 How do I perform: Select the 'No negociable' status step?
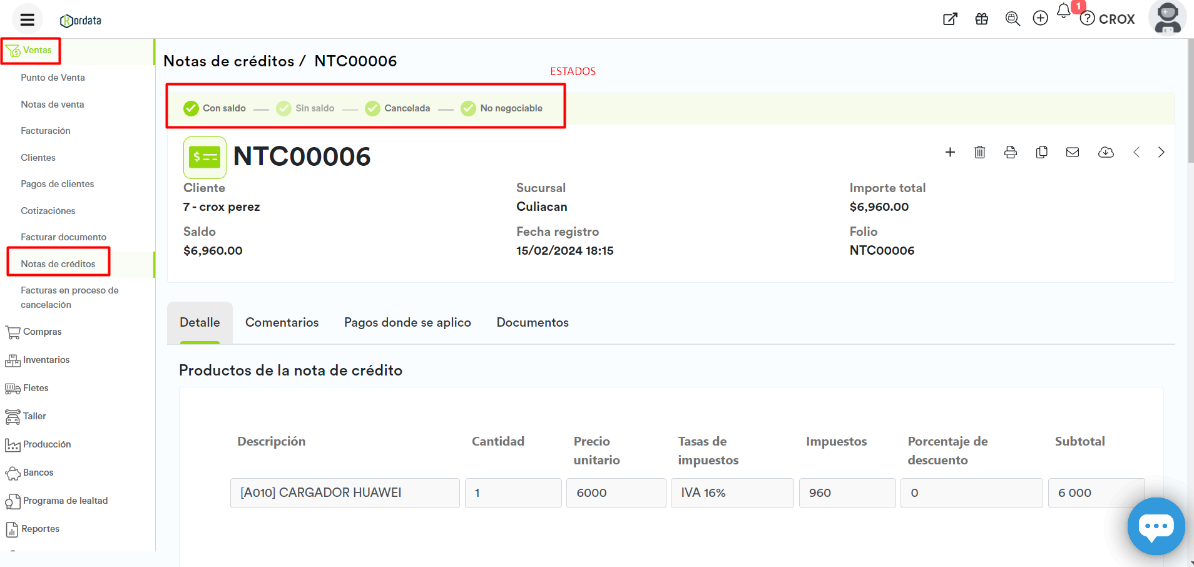point(502,108)
